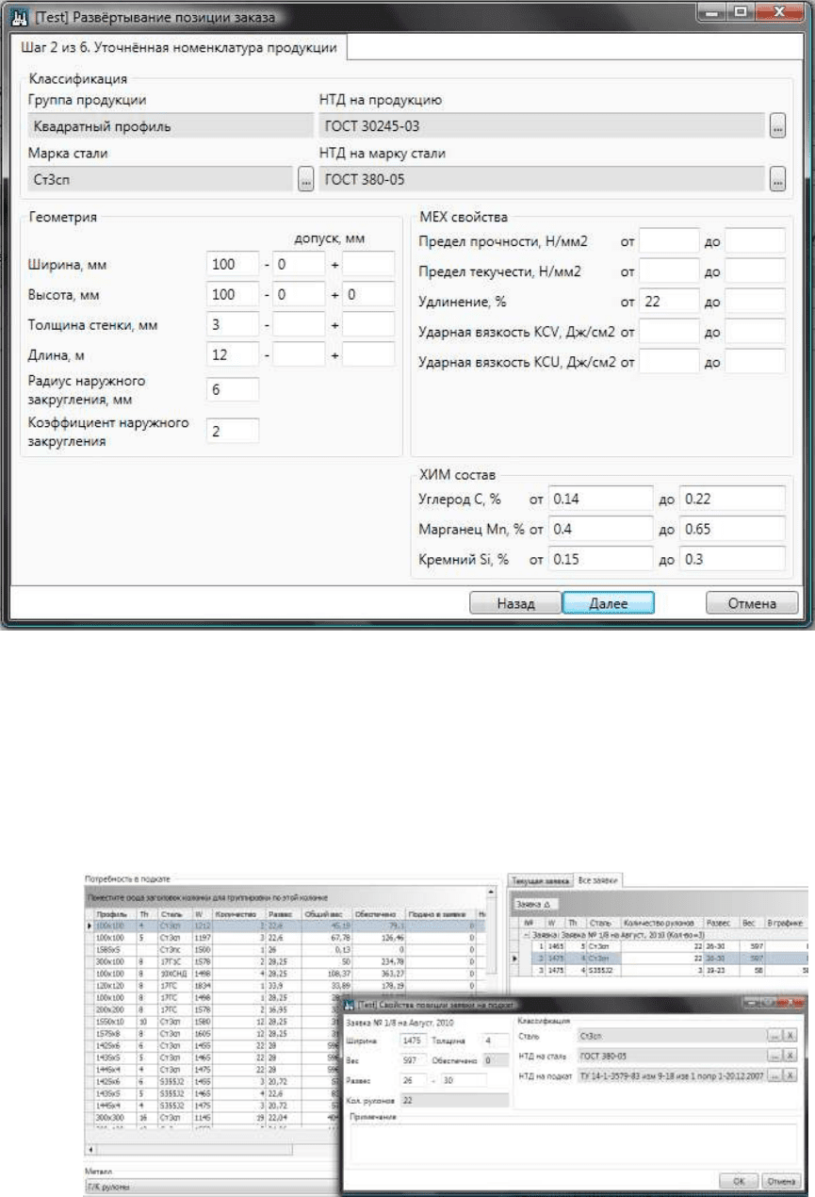Image resolution: width=815 pixels, height=1197 pixels.
Task: Click the Удлинение 'от' field showing 22
Action: pyautogui.click(x=669, y=302)
